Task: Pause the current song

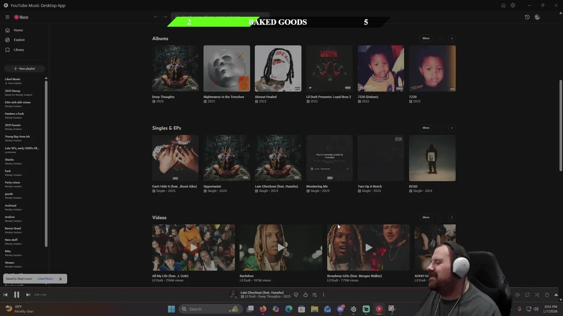Action: coord(16,295)
